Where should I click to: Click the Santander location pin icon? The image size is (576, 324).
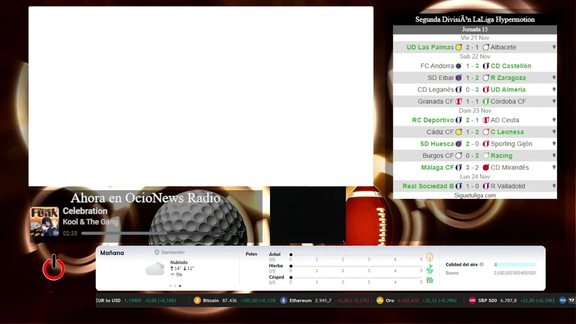coord(157,252)
